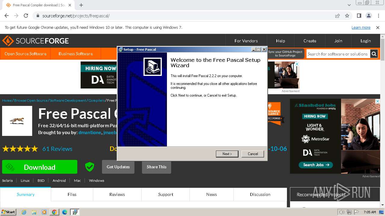Click Share This button

coord(156,167)
